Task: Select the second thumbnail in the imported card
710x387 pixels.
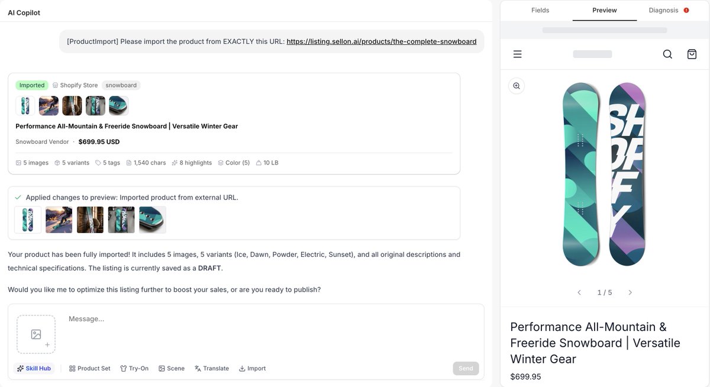Action: [49, 106]
